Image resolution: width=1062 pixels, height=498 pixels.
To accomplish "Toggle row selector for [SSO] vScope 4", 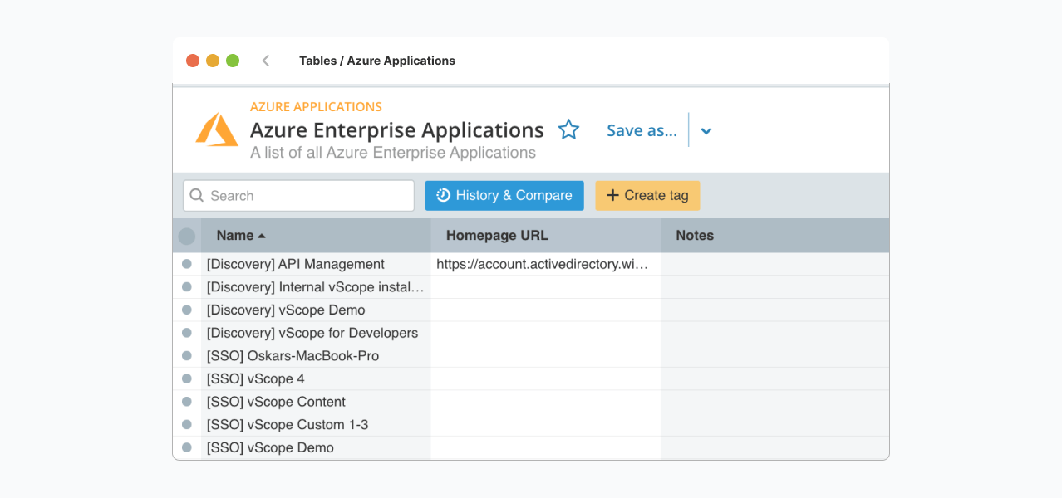I will (187, 378).
